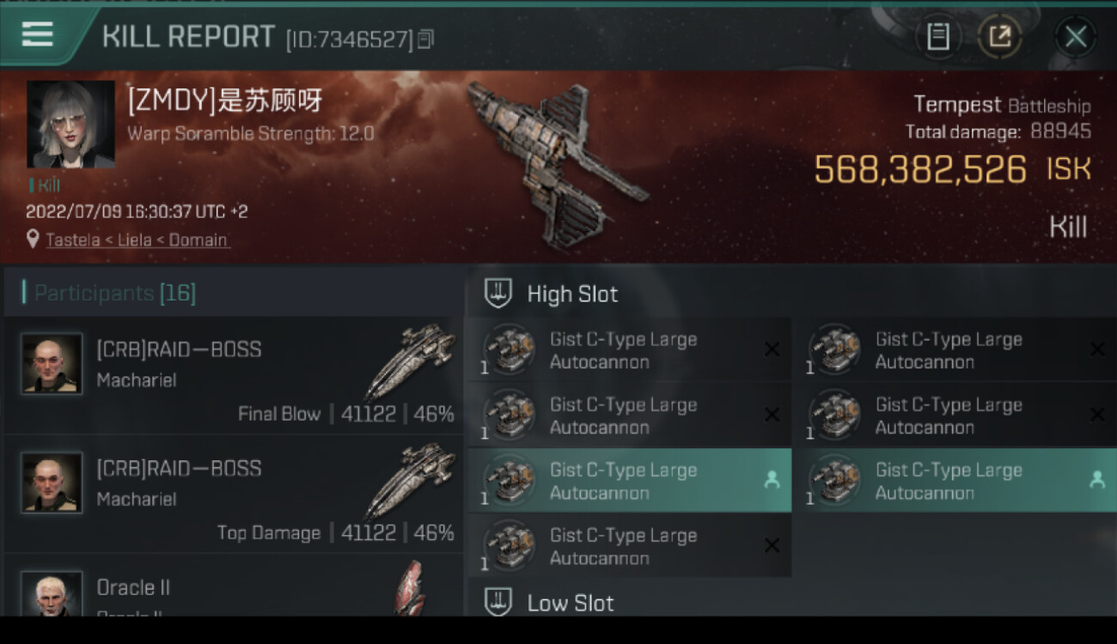Open the hamburger menu icon
1117x644 pixels.
37,35
